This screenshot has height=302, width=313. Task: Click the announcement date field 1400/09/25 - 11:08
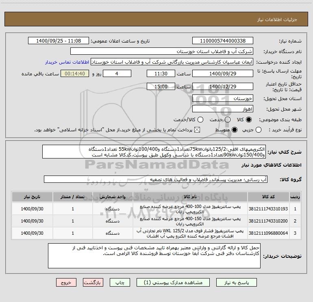click(x=59, y=41)
